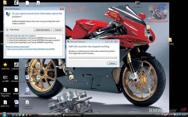The image size is (188, 117).
Task: Select WER6F87.tmp.version.txt file path line
Action: tap(31, 38)
